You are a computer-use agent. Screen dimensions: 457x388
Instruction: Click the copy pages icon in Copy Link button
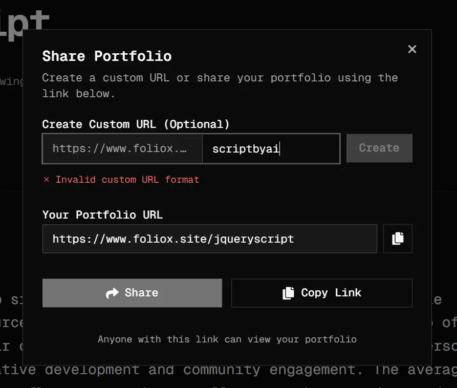[288, 292]
